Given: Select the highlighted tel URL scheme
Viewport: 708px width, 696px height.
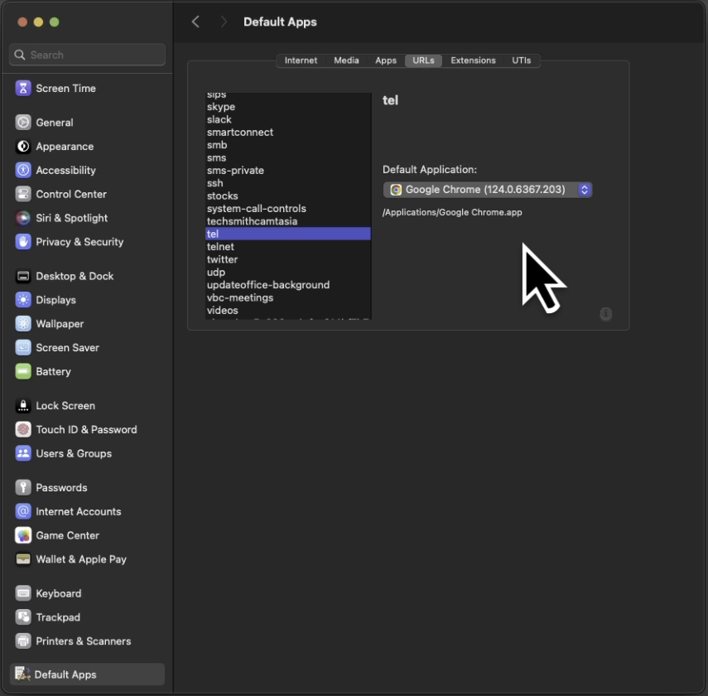Looking at the screenshot, I should (288, 234).
